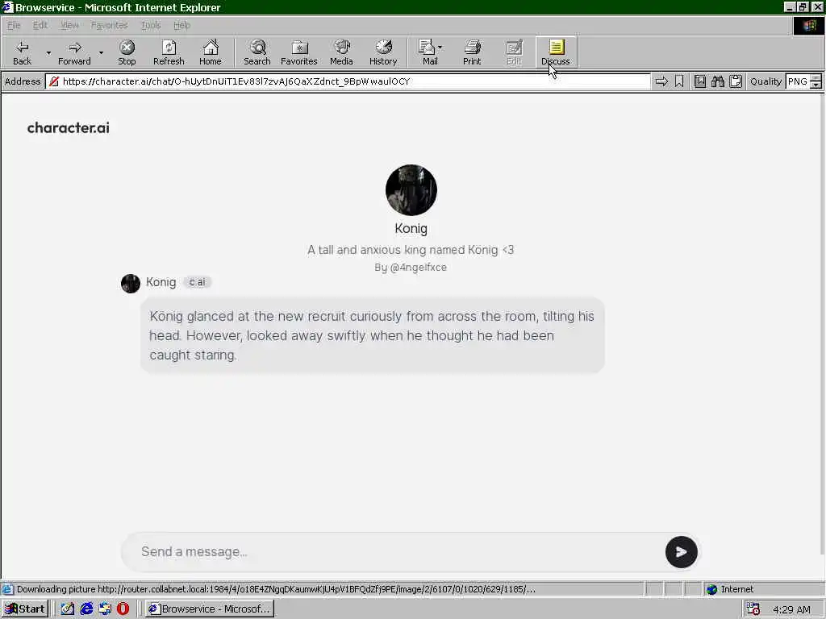Click the c.ai badge beside Konig

click(x=197, y=282)
